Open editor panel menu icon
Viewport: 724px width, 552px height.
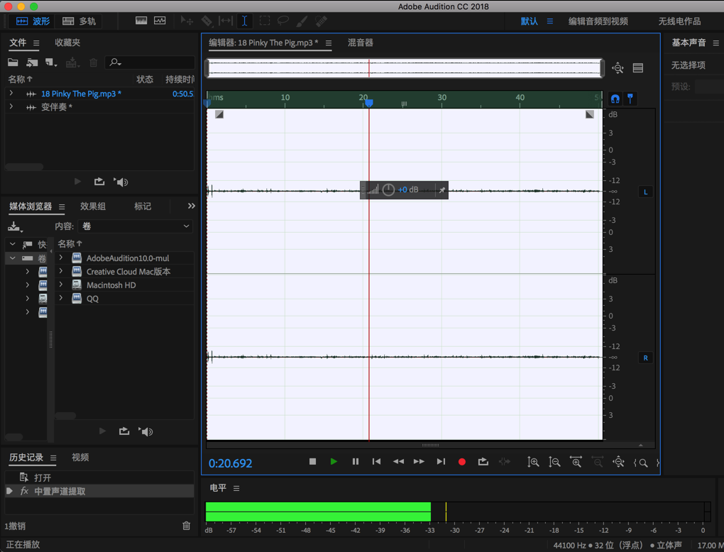[x=329, y=43]
